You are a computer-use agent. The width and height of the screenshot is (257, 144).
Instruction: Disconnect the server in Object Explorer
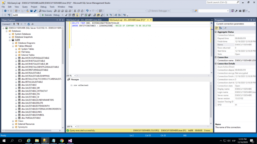[x=18, y=24]
